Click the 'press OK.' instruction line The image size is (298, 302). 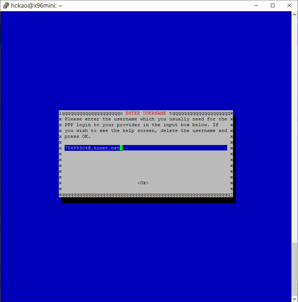coord(78,136)
